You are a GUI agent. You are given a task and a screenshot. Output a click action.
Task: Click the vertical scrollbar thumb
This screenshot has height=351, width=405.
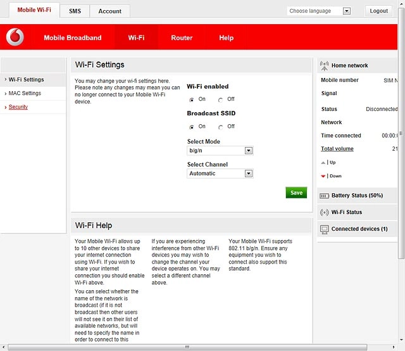(x=401, y=133)
